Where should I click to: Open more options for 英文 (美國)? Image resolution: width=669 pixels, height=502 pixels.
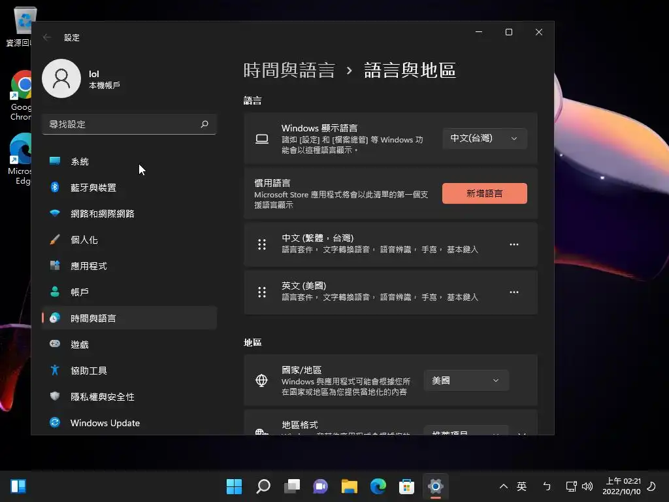point(514,292)
